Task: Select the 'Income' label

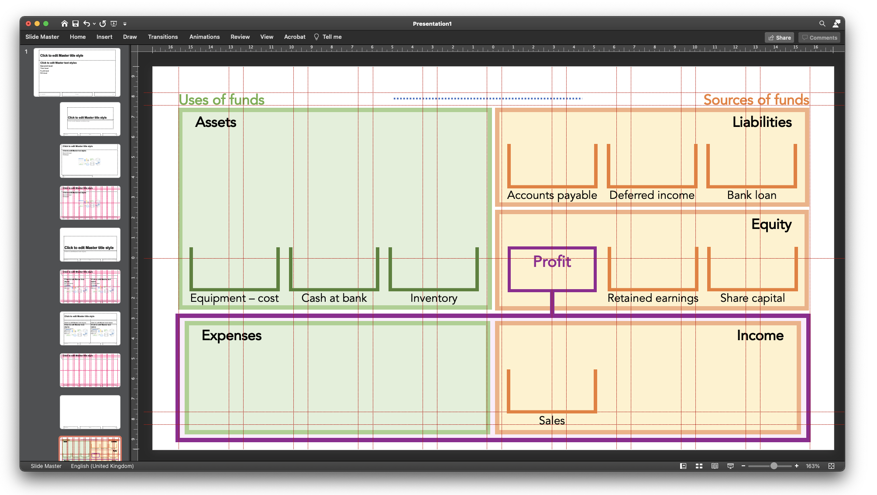Action: point(760,335)
